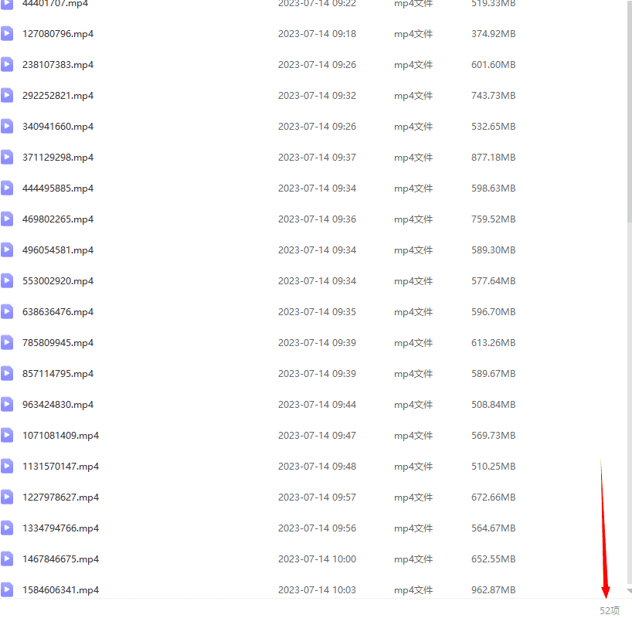Click the video icon beside 127080796.mp4
Viewport: 632px width, 618px height.
click(x=7, y=33)
